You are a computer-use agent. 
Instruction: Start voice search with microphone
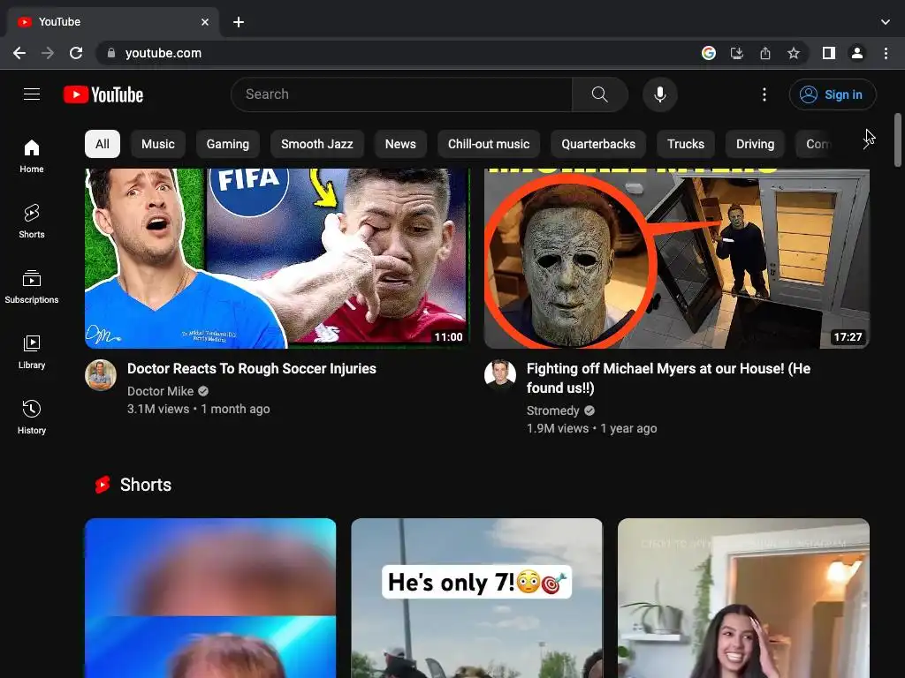coord(659,94)
